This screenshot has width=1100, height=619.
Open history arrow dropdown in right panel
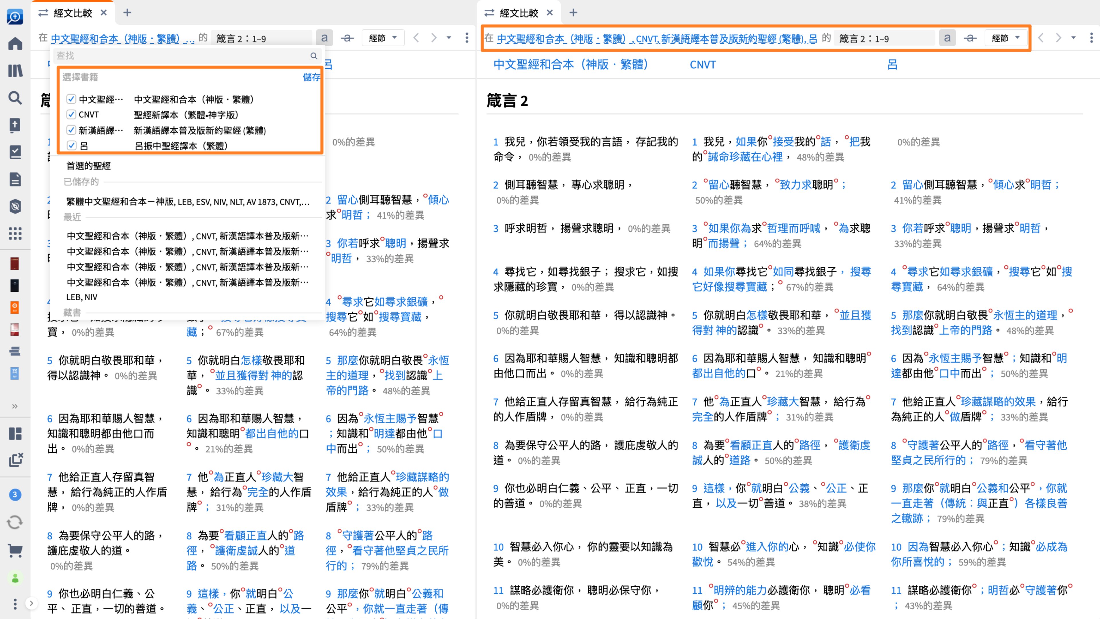click(1073, 38)
